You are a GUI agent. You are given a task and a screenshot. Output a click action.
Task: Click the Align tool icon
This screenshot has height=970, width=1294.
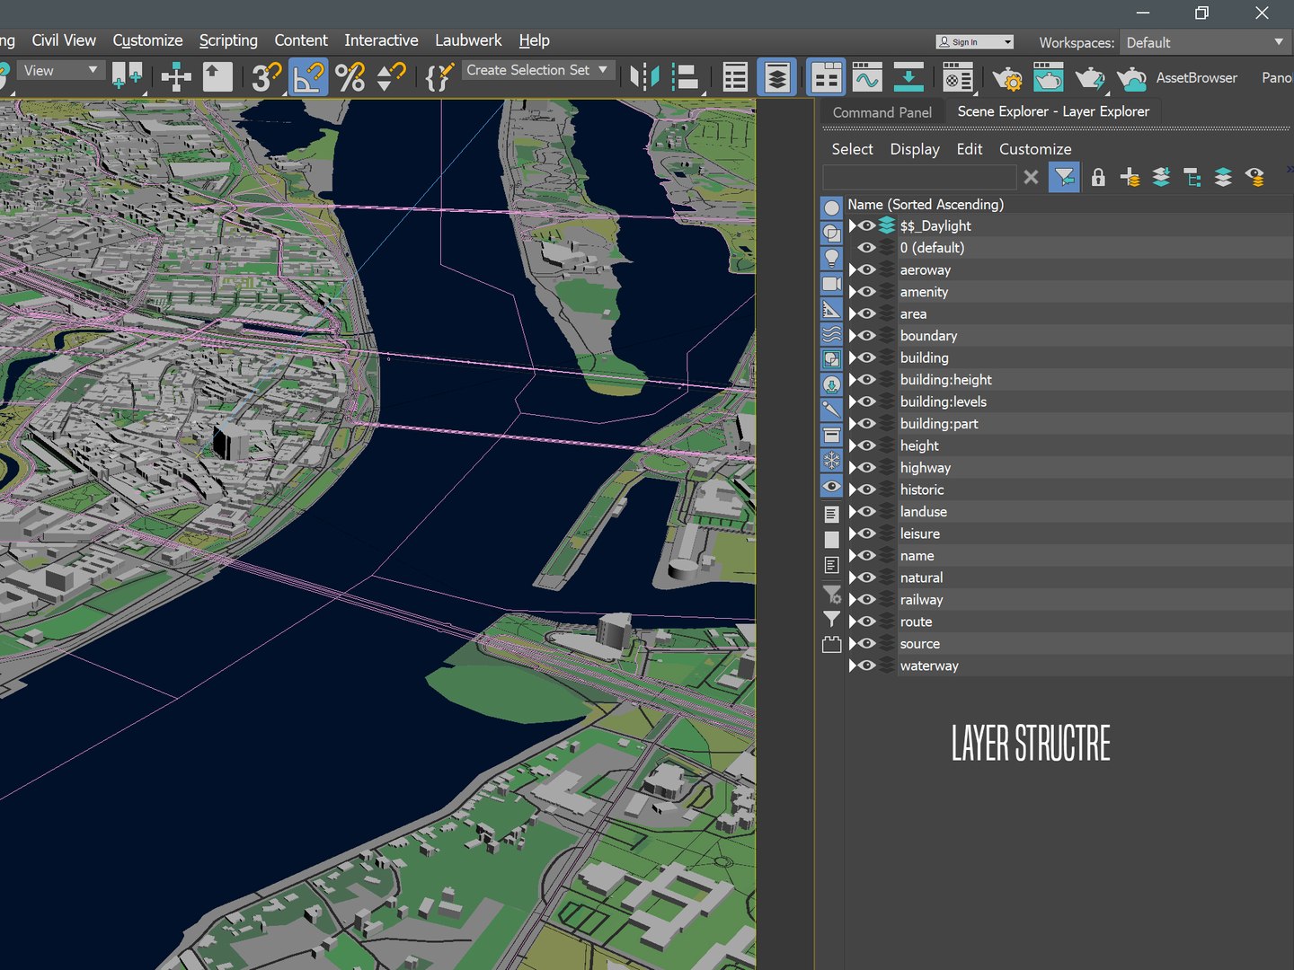(686, 77)
